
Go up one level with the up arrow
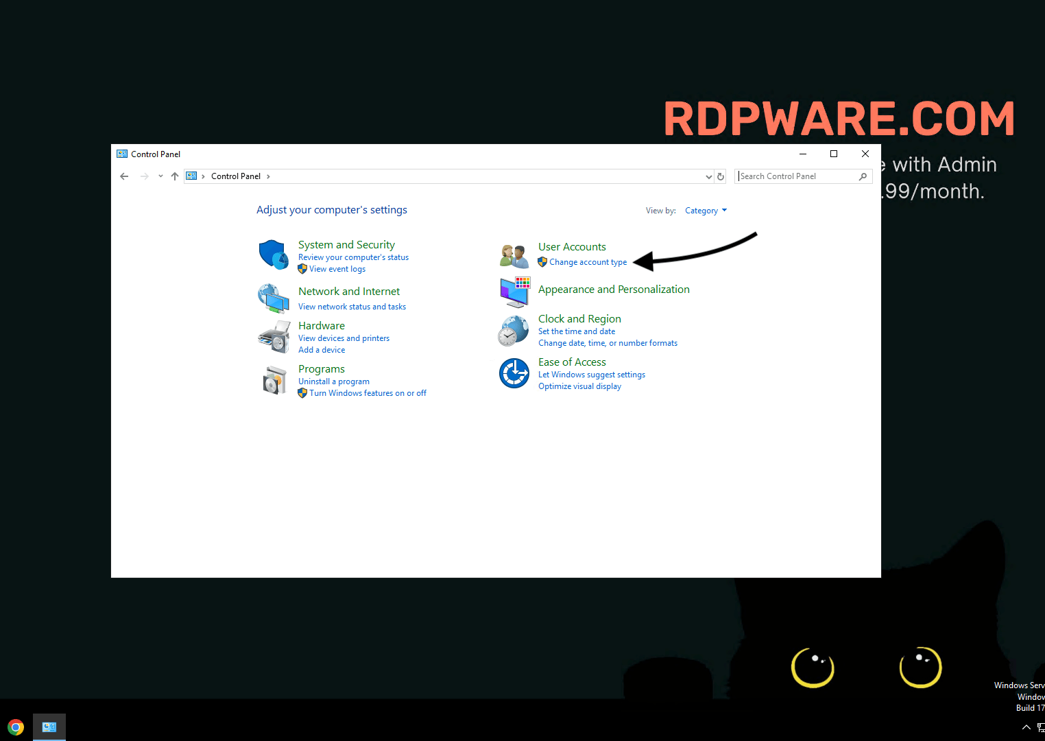(175, 176)
